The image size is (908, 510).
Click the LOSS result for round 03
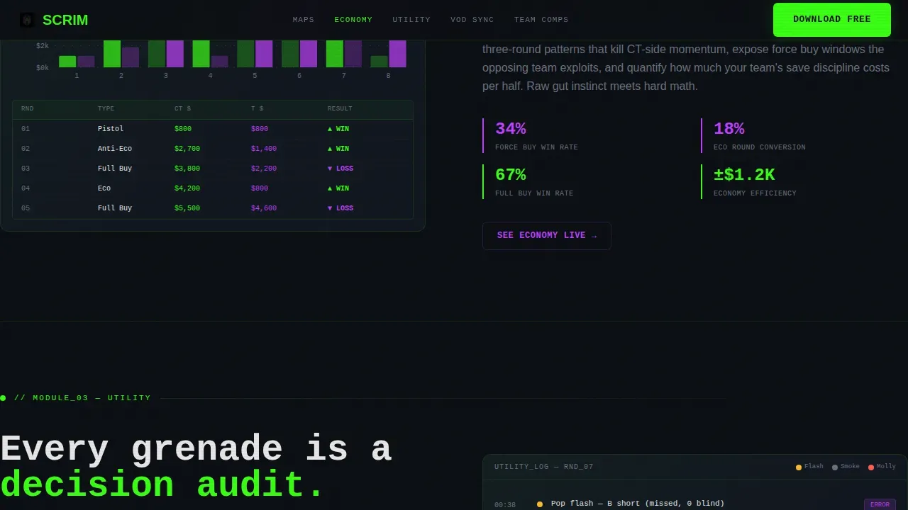340,169
